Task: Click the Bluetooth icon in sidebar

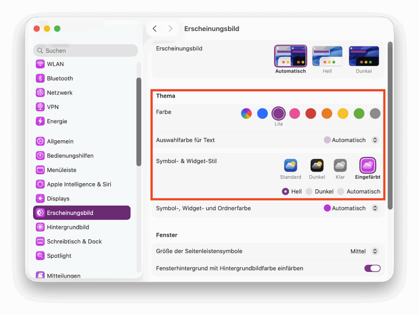Action: point(40,78)
